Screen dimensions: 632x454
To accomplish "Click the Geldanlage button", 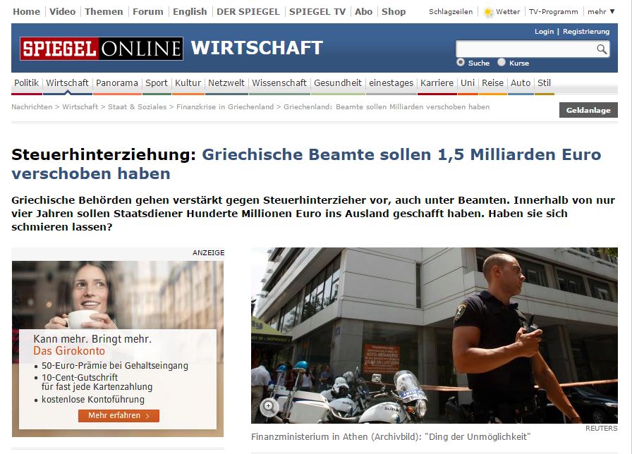I will pos(588,110).
